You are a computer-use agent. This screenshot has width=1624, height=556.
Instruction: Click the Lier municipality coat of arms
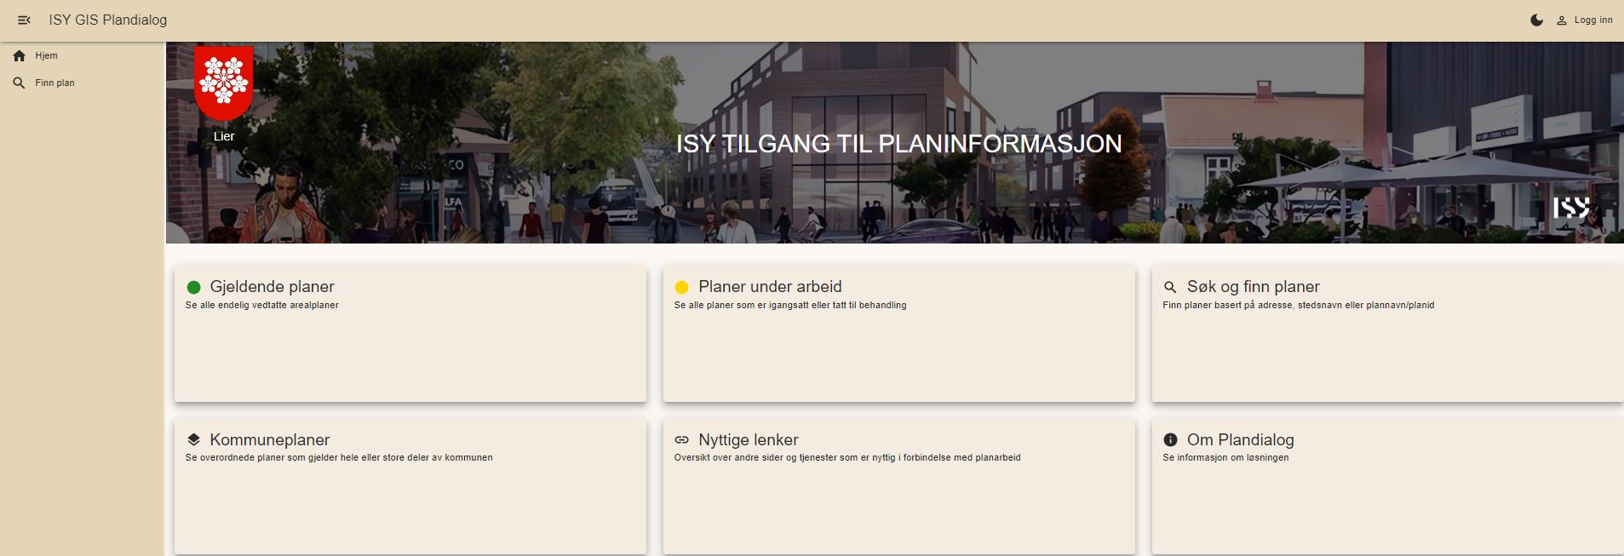(224, 83)
